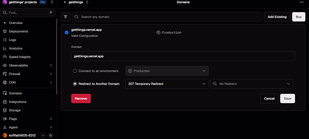Open the 307 Temporary Redirect dropdown
This screenshot has width=309, height=139.
pyautogui.click(x=167, y=84)
